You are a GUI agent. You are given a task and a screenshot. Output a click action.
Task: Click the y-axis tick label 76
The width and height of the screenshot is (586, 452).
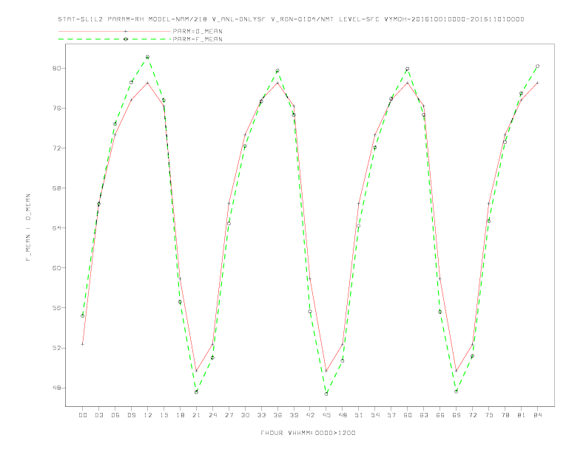coord(57,108)
